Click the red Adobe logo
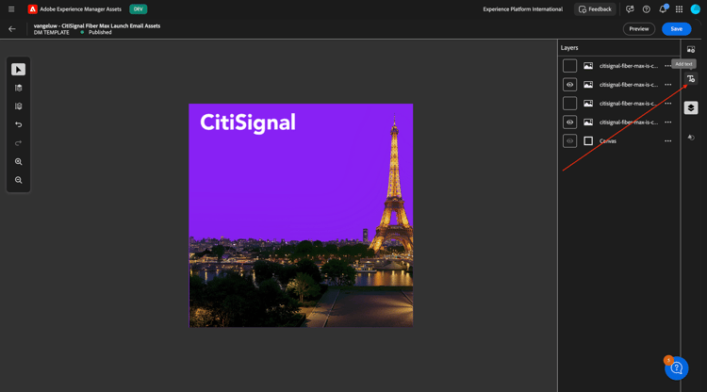 (x=32, y=9)
